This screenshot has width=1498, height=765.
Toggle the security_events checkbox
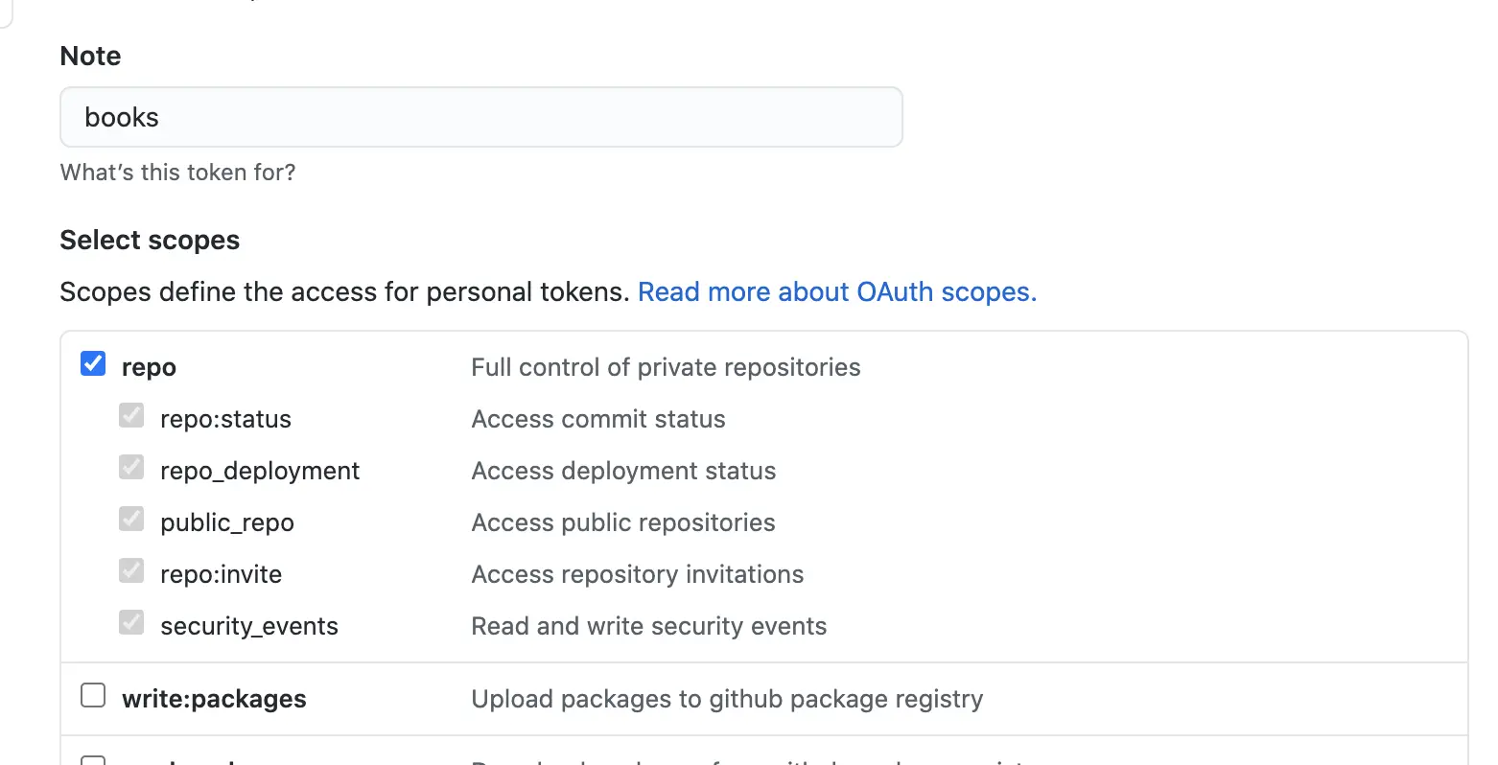click(x=131, y=623)
